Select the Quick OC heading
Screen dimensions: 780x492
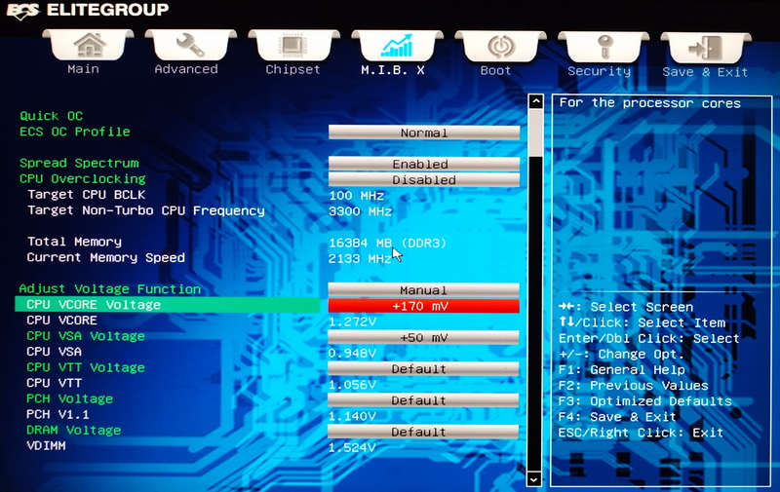click(52, 116)
